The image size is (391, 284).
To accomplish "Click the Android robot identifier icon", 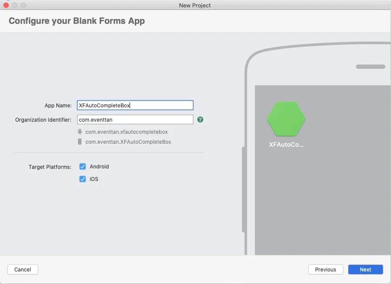I will point(80,132).
